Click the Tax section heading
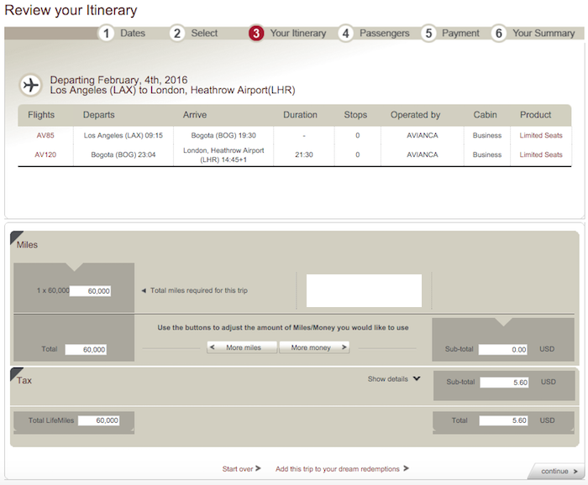 click(x=24, y=380)
